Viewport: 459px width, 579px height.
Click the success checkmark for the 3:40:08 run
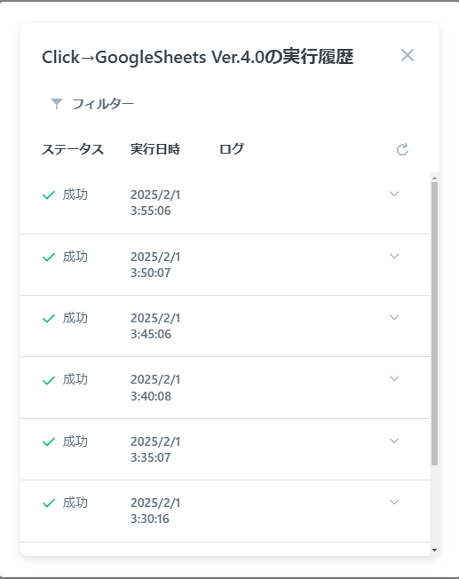(x=49, y=380)
